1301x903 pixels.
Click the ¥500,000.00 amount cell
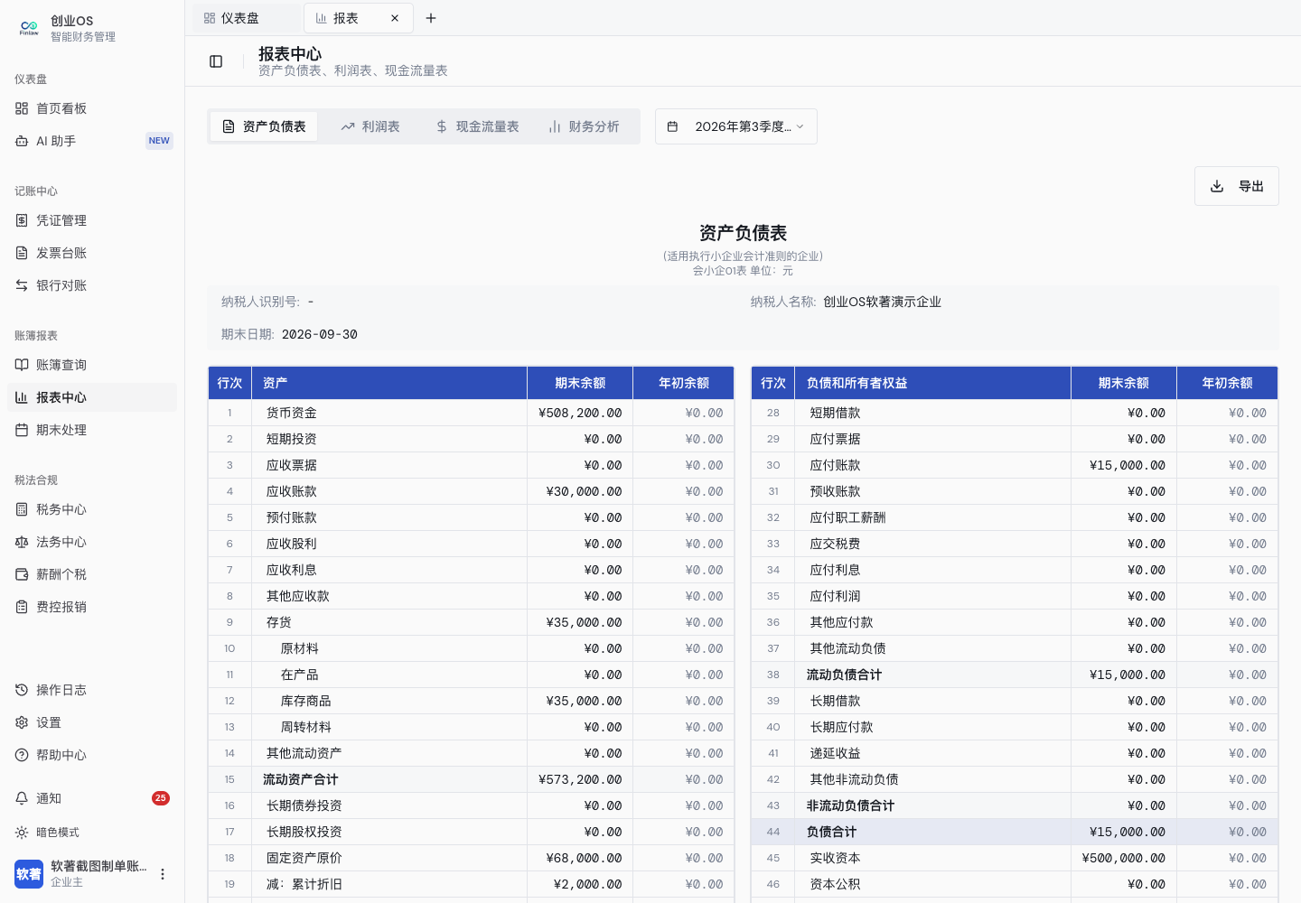coord(1124,858)
